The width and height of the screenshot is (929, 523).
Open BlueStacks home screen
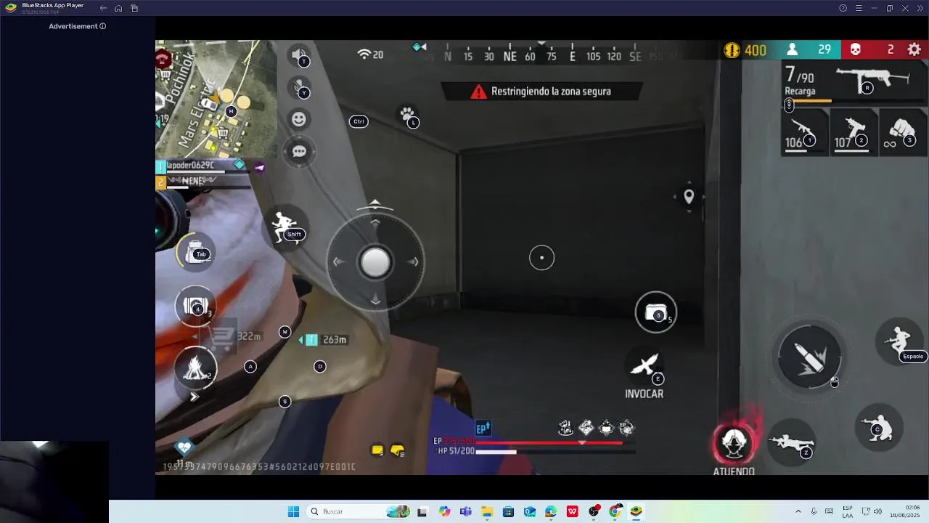click(118, 8)
